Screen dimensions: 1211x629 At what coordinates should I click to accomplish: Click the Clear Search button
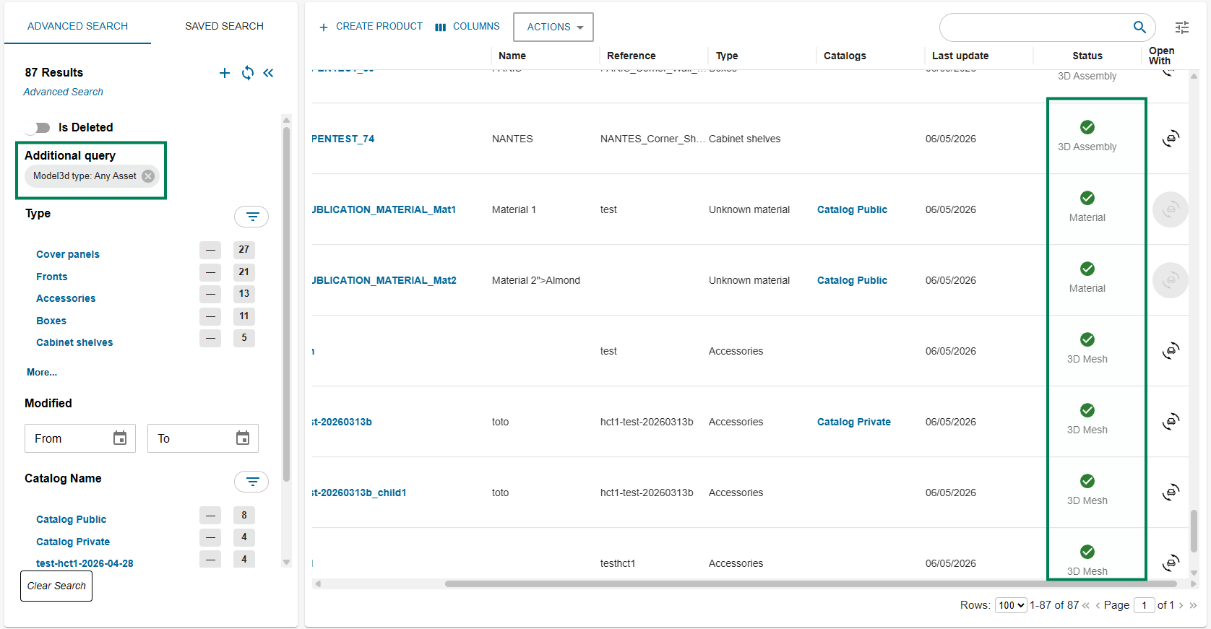click(56, 586)
